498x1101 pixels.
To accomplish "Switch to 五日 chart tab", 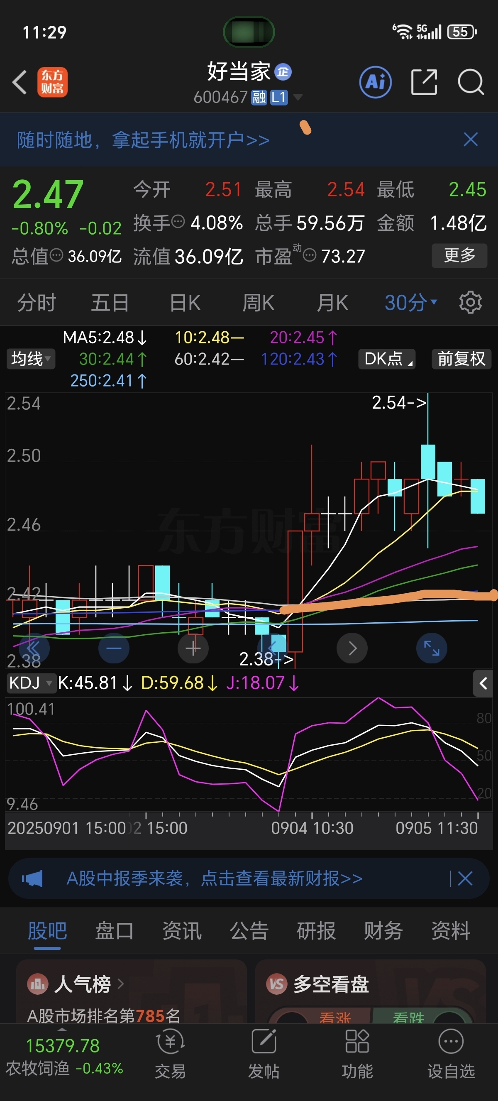I will 110,303.
